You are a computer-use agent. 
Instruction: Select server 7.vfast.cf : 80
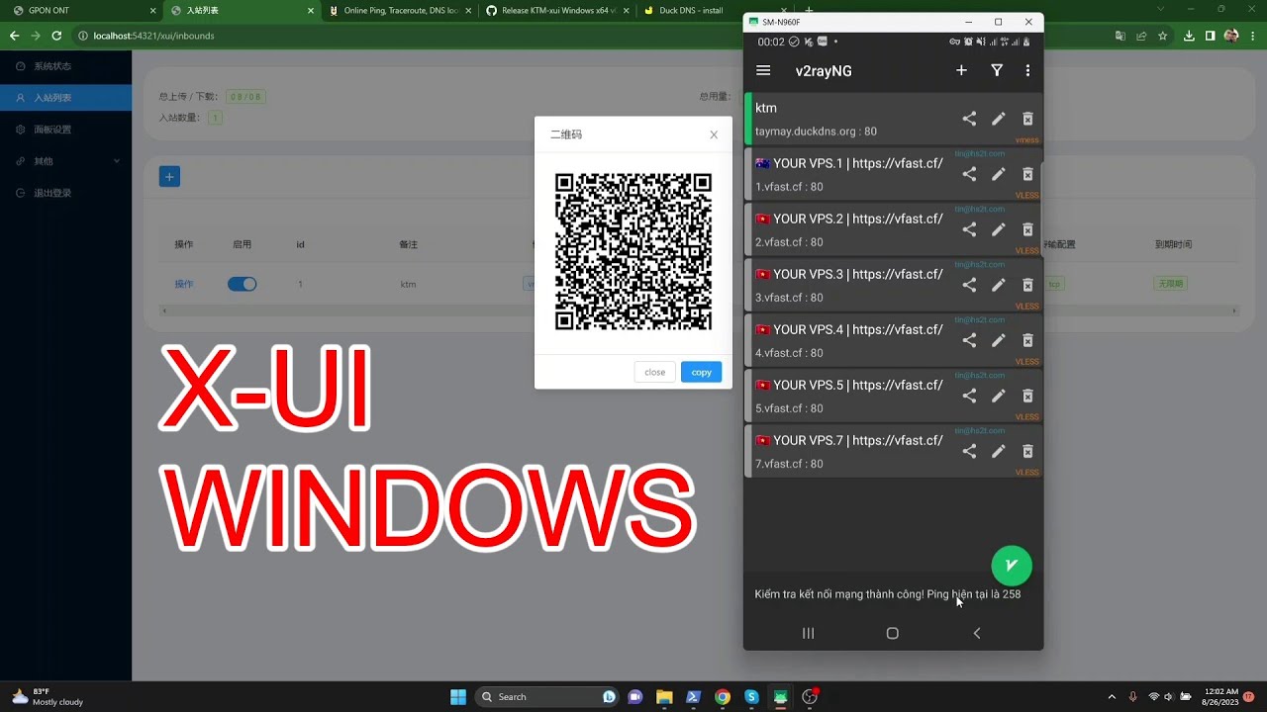[893, 451]
